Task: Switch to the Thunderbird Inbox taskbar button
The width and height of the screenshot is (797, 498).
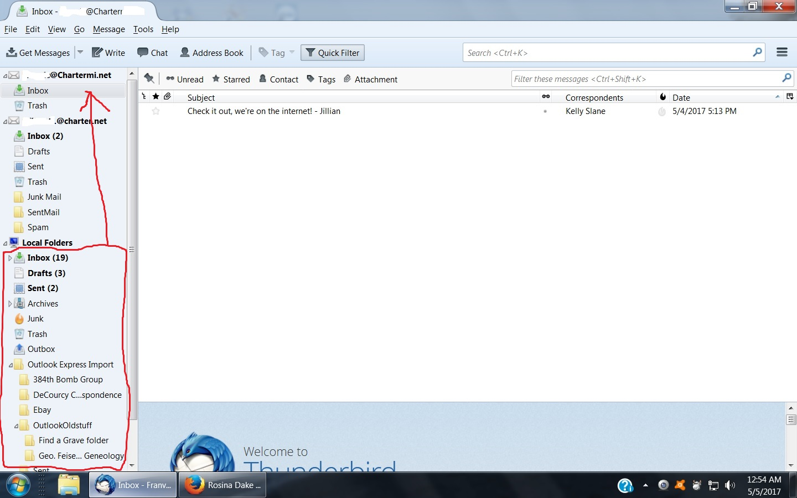Action: point(133,485)
